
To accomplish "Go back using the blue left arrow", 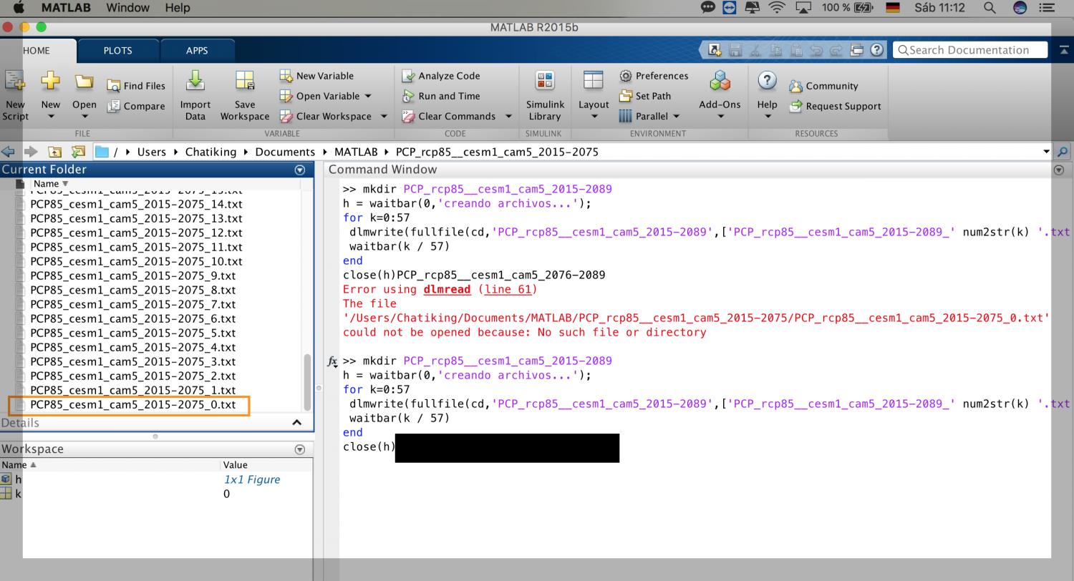I will point(8,152).
